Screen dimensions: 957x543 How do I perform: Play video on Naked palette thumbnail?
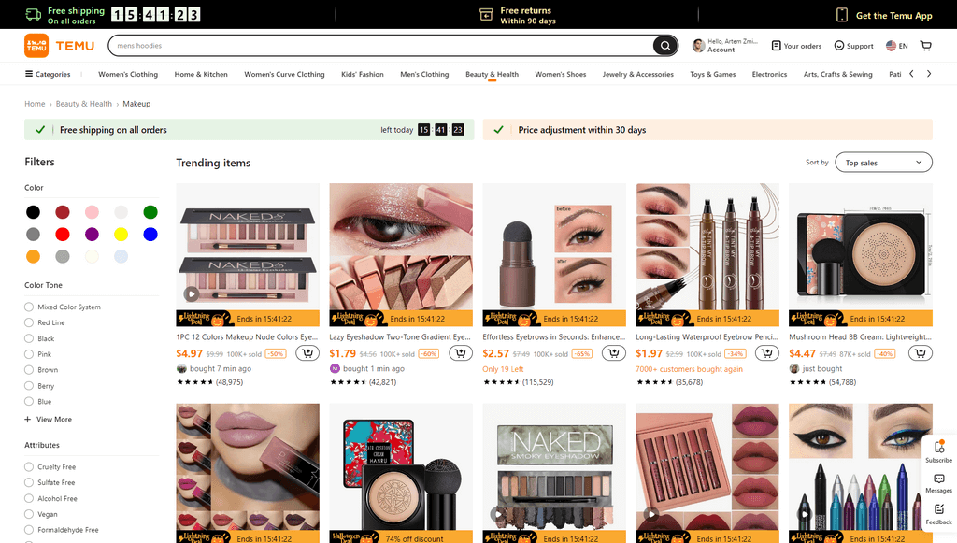click(192, 294)
